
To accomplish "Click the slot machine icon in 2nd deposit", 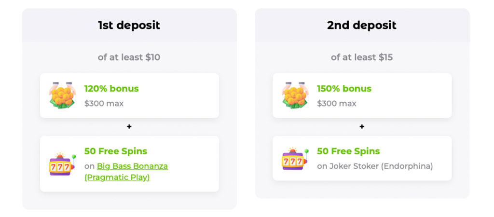I will (x=295, y=159).
